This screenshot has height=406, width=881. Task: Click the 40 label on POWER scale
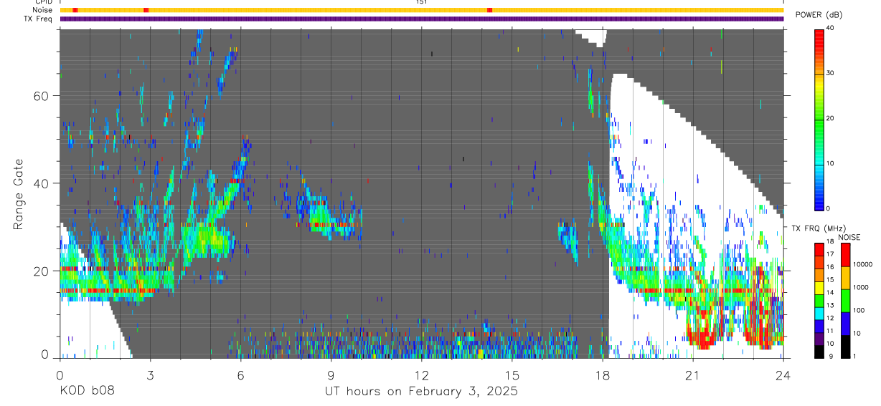tap(831, 29)
